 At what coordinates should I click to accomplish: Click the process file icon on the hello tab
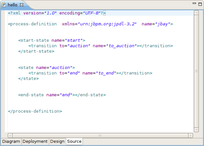4,5
